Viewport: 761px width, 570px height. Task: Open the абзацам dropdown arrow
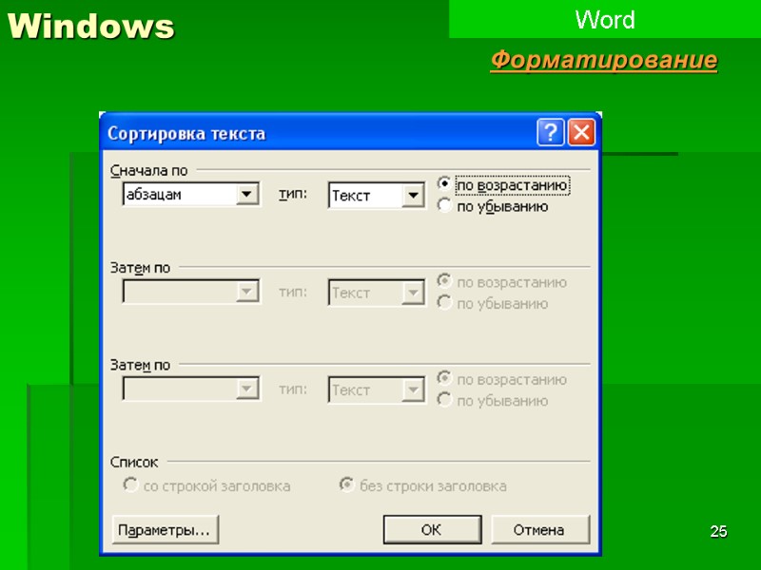coord(247,194)
